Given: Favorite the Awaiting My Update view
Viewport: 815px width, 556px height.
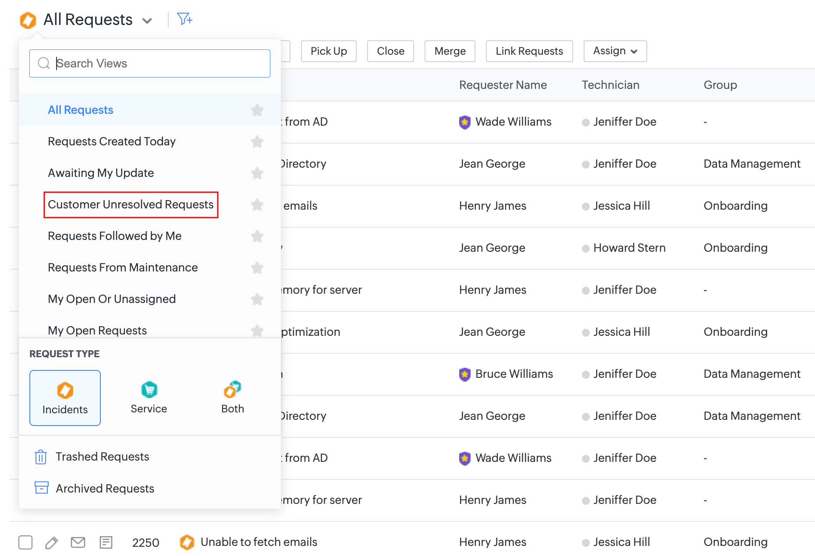Looking at the screenshot, I should coord(257,173).
